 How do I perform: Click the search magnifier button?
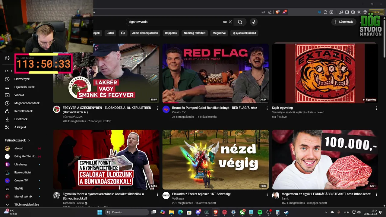coord(240,22)
